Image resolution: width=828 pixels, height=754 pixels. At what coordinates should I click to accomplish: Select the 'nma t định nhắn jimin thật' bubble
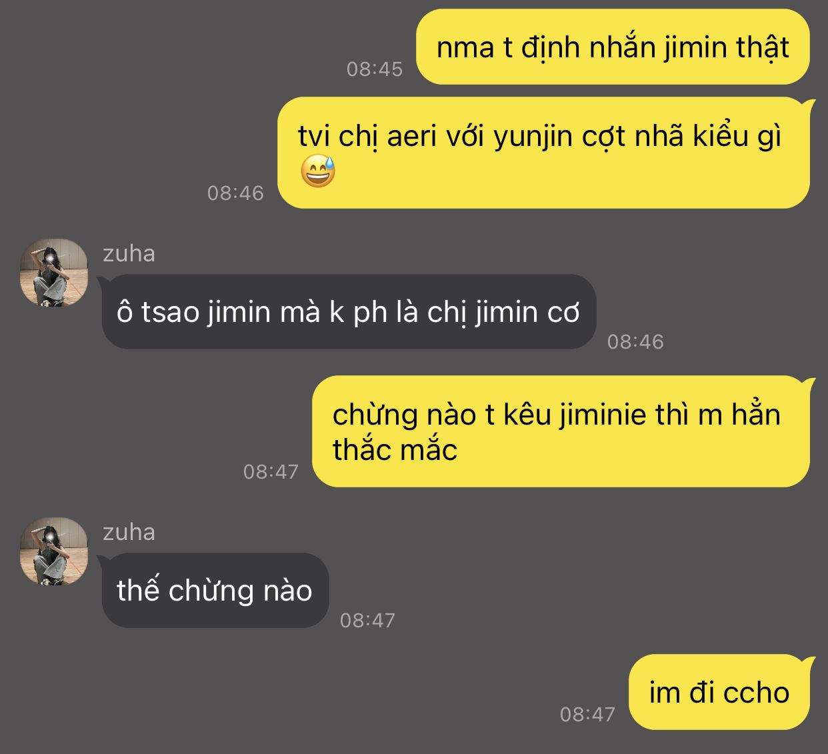click(613, 47)
